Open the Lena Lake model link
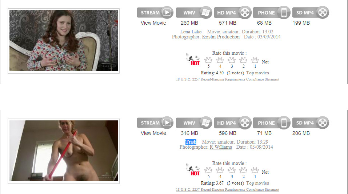This screenshot has width=348, height=194. coord(191,32)
